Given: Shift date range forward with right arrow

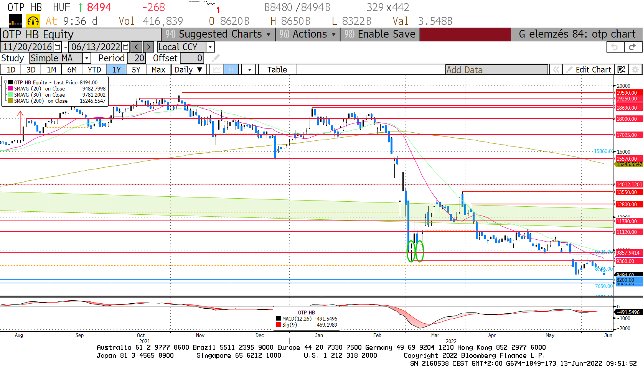Looking at the screenshot, I should tap(148, 47).
